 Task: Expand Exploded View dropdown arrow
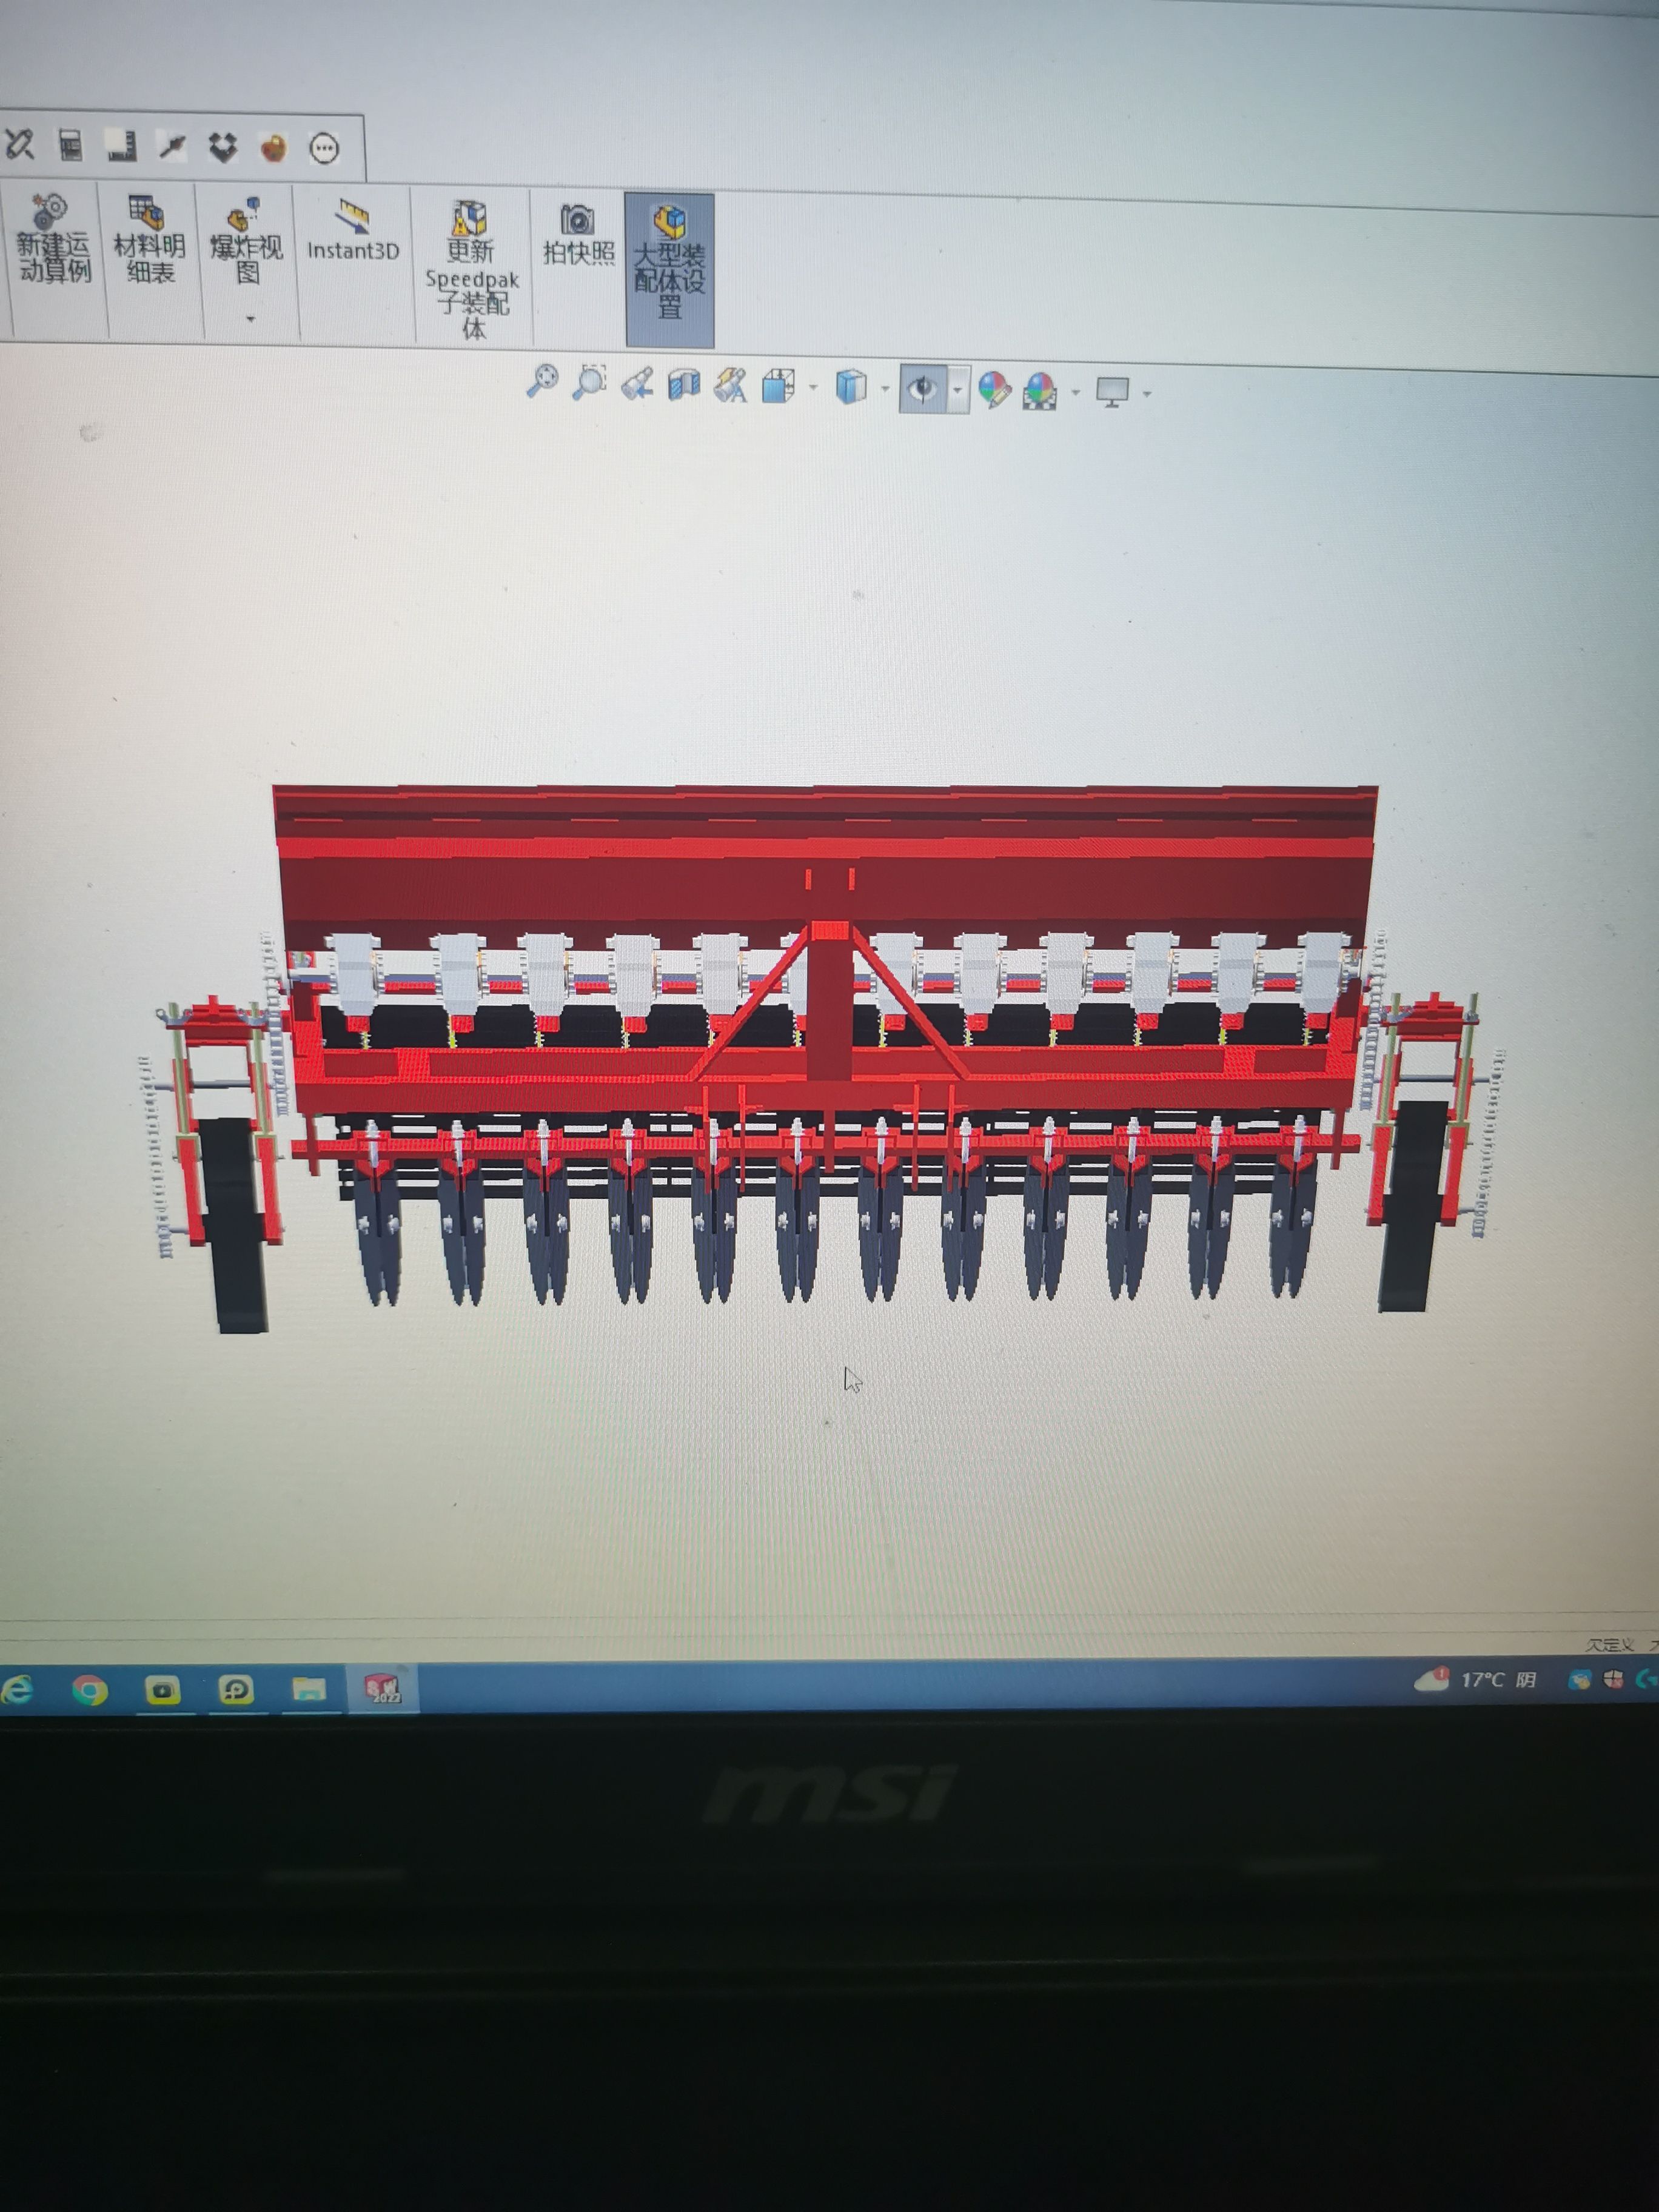click(250, 320)
